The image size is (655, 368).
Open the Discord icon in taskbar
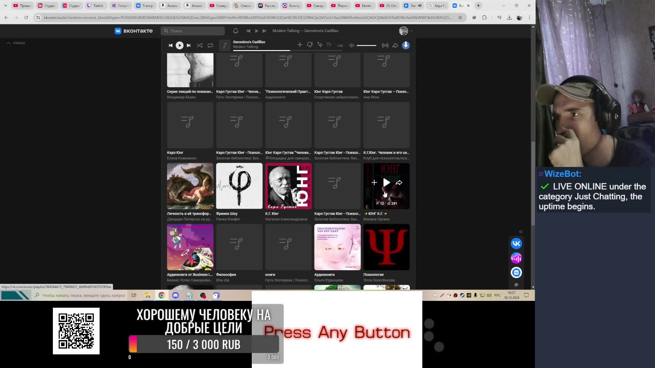pos(175,295)
